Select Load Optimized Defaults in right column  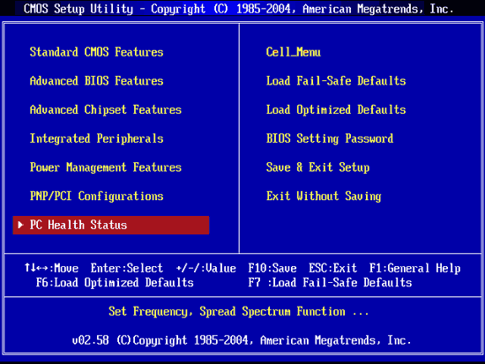(x=336, y=110)
